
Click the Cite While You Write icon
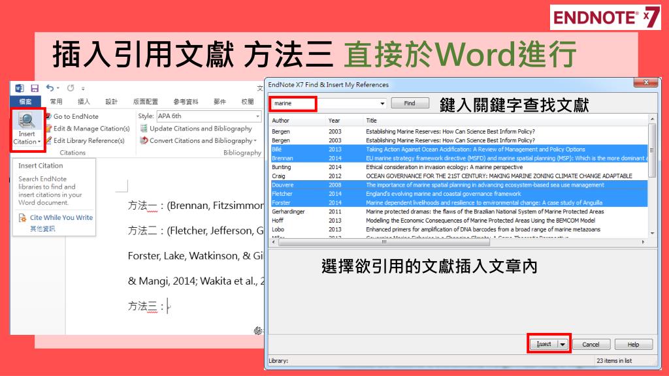click(x=22, y=218)
